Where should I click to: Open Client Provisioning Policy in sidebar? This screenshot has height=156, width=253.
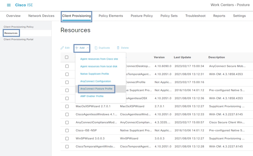pos(18,27)
